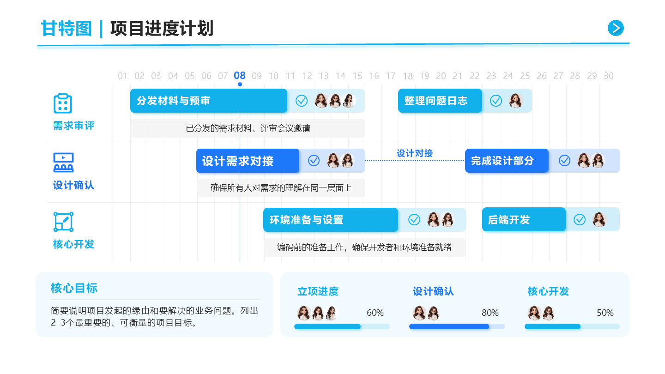Click the next arrow circle icon
665x374 pixels.
tap(616, 28)
